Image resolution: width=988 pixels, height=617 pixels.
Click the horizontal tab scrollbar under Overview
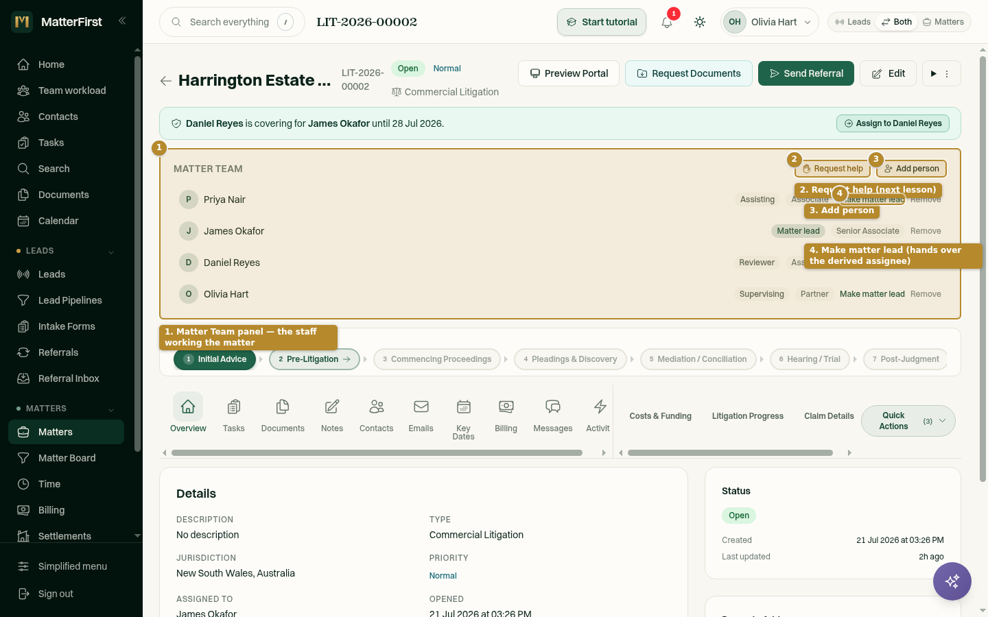coord(377,452)
